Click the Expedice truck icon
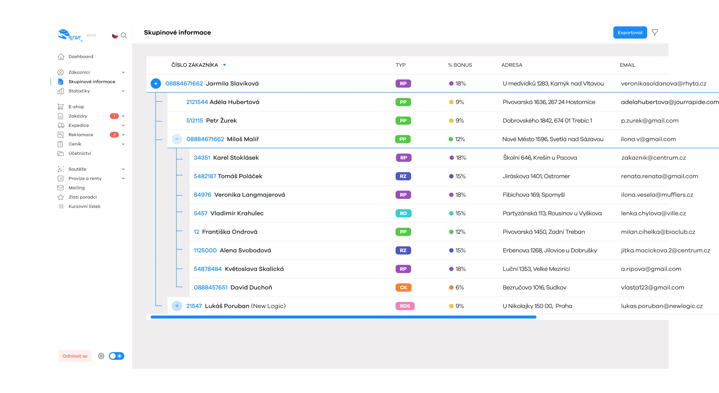This screenshot has height=393, width=719. coord(61,125)
